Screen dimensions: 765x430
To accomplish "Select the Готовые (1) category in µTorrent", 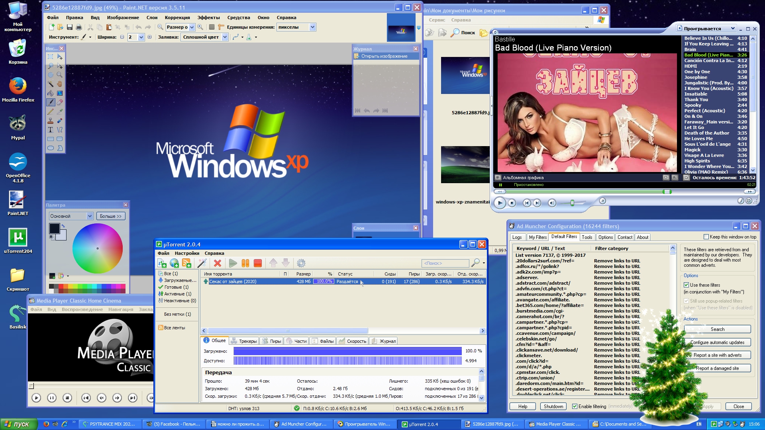I will 173,287.
